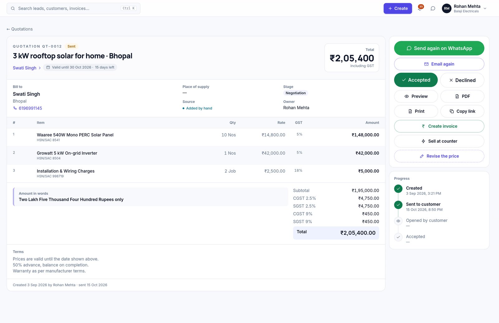Print the quotation
The height and width of the screenshot is (323, 499).
tap(416, 111)
